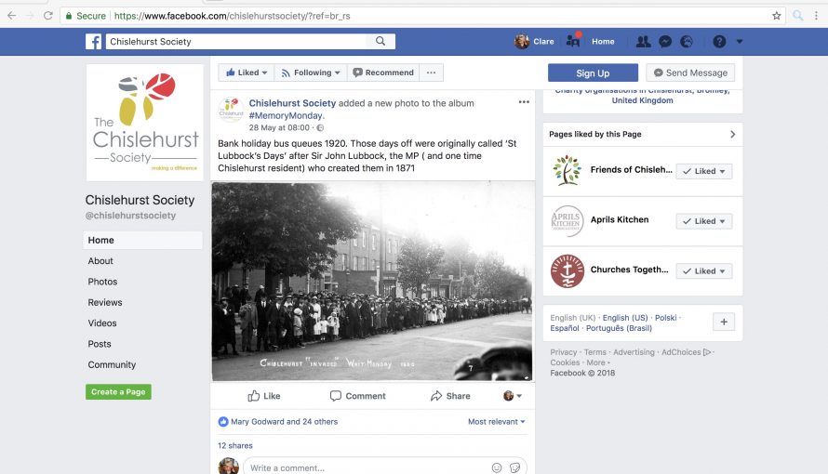
Task: Toggle Liked for Churches Together
Action: (704, 271)
